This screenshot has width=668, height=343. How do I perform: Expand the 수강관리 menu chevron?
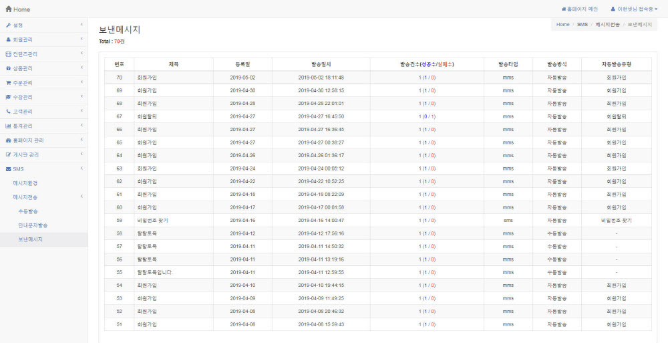[81, 97]
